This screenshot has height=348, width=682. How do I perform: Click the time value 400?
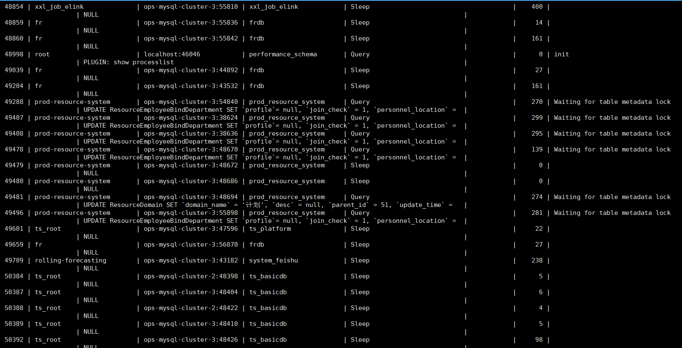pyautogui.click(x=537, y=7)
